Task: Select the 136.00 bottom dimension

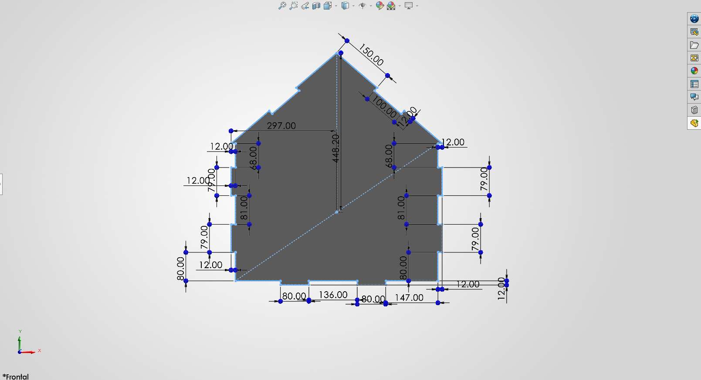Action: tap(333, 295)
